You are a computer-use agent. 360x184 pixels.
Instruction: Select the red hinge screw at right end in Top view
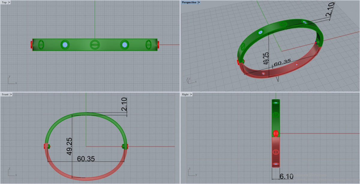click(x=158, y=45)
